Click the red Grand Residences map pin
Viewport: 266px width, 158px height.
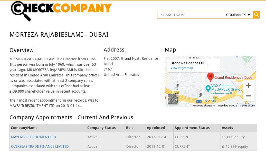pyautogui.click(x=211, y=77)
